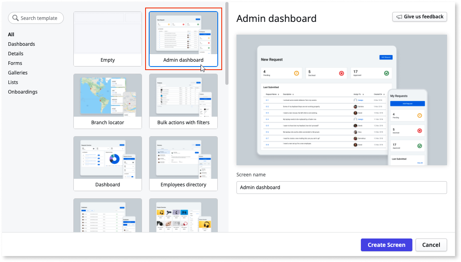
Task: Open the Dashboards category
Action: (x=21, y=44)
